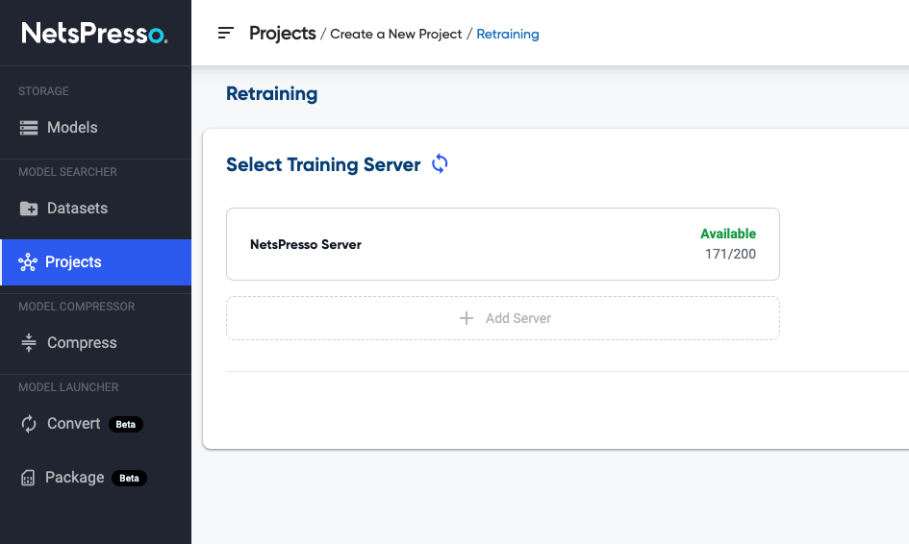The height and width of the screenshot is (544, 909).
Task: Click the MODEL SEARCHER section label
Action: coord(68,172)
